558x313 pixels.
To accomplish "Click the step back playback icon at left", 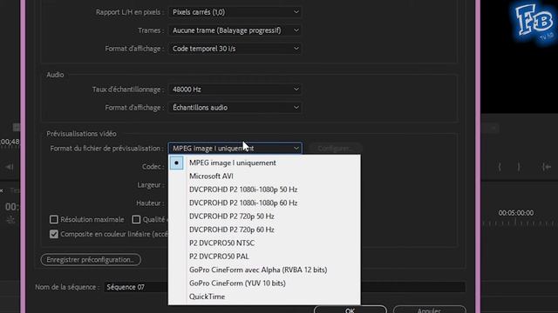I will point(10,167).
